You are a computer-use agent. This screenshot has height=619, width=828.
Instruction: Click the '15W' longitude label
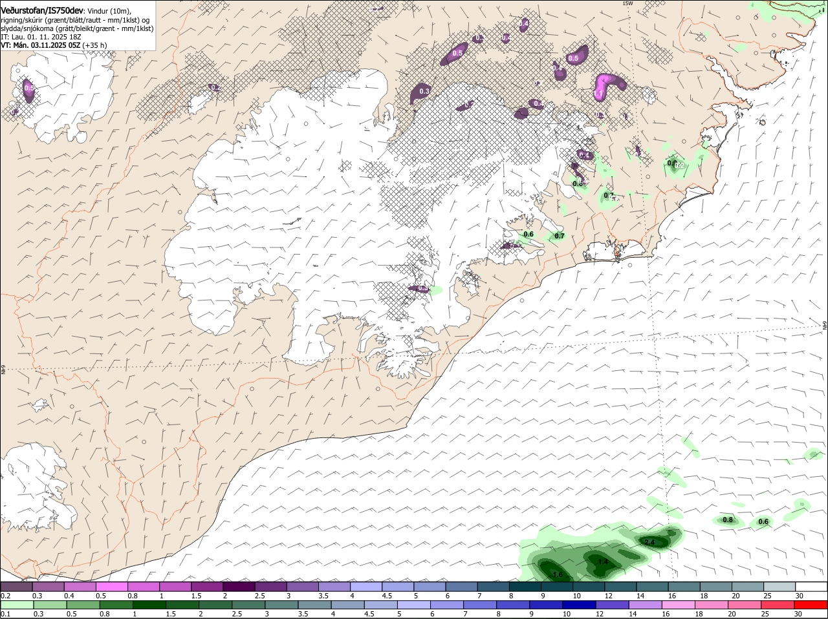point(627,3)
